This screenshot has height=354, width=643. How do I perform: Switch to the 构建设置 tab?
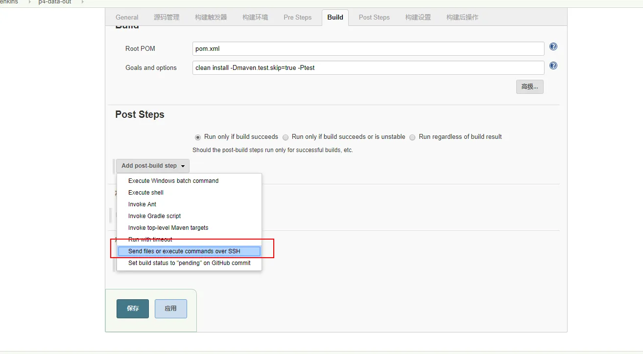[x=418, y=17]
